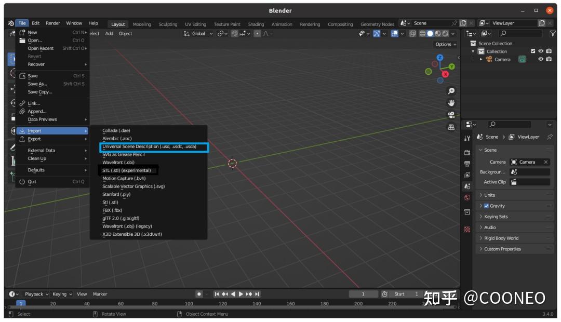This screenshot has height=322, width=561.
Task: Switch to the Shading workspace tab
Action: tap(256, 24)
